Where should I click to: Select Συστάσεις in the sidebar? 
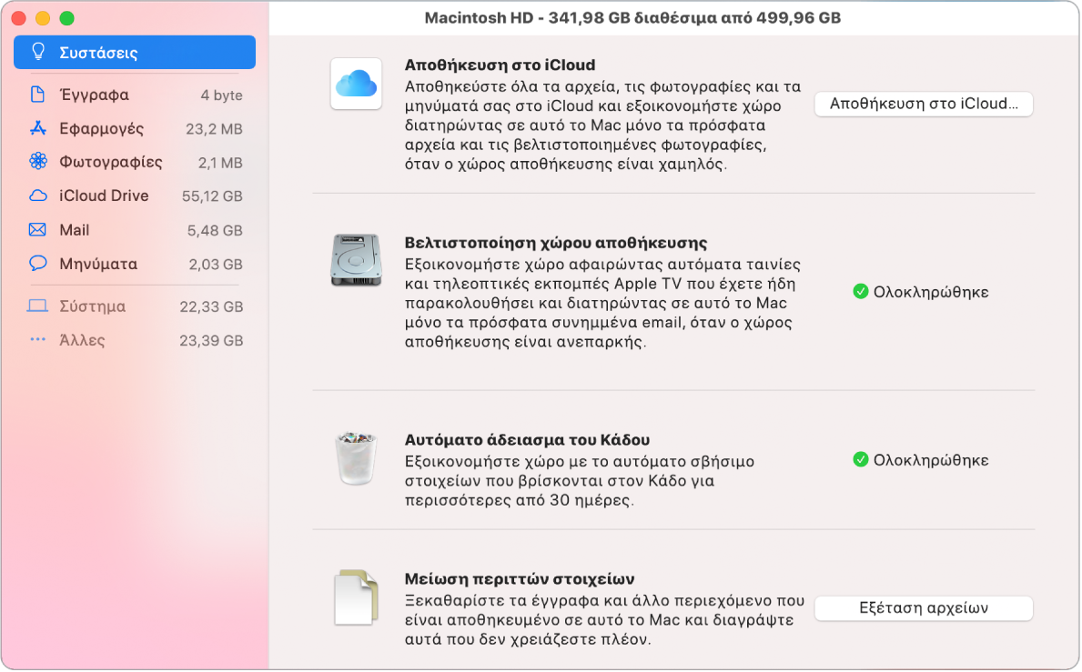98,53
